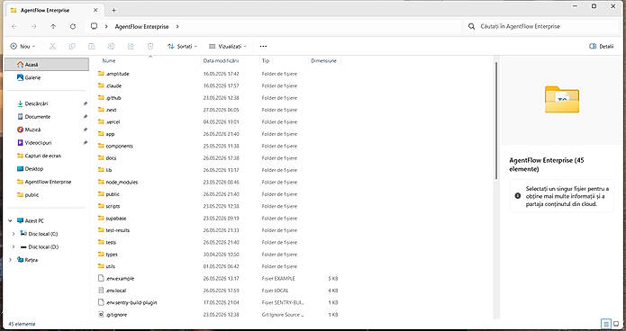The height and width of the screenshot is (331, 626).
Task: Close the AgentFlow Enterprise tab
Action: point(95,10)
